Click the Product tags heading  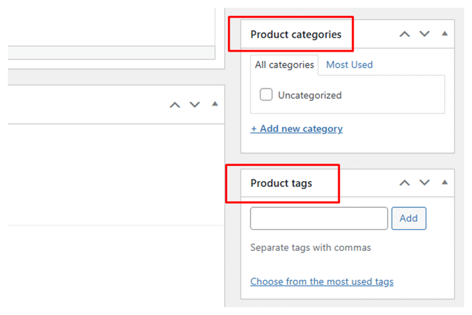point(281,183)
